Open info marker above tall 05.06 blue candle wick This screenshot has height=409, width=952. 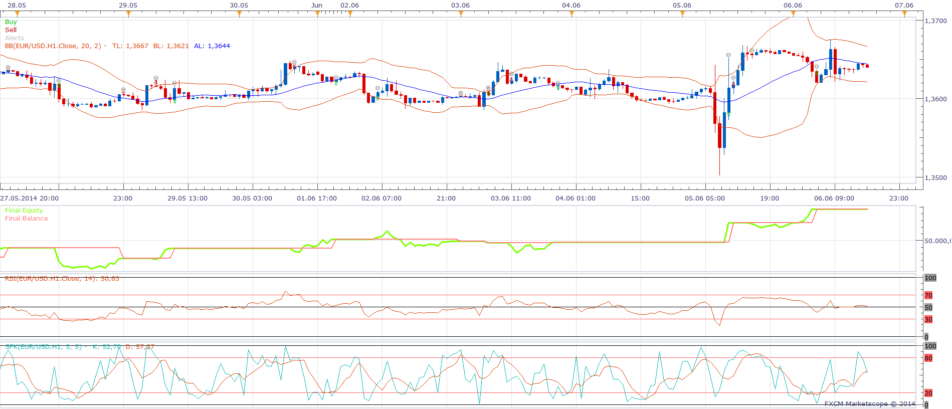tap(728, 55)
